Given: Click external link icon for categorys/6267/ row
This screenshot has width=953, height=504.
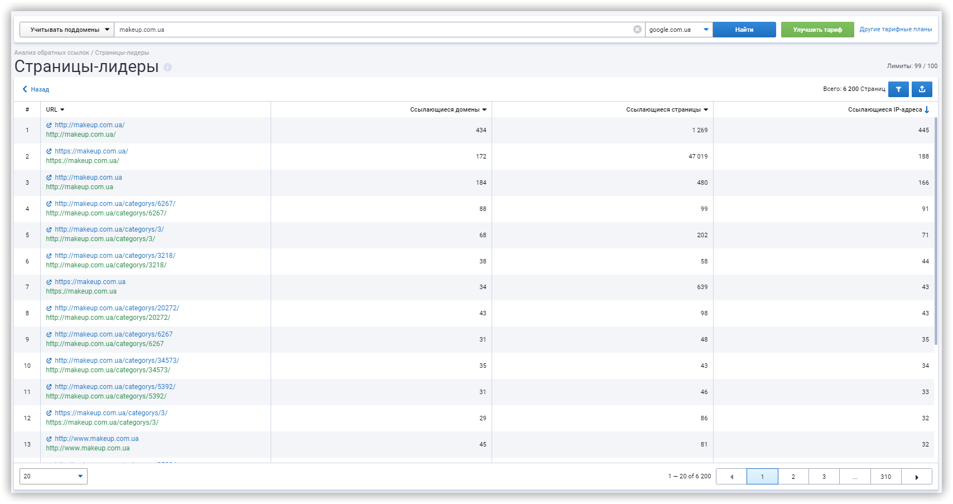Looking at the screenshot, I should (49, 204).
